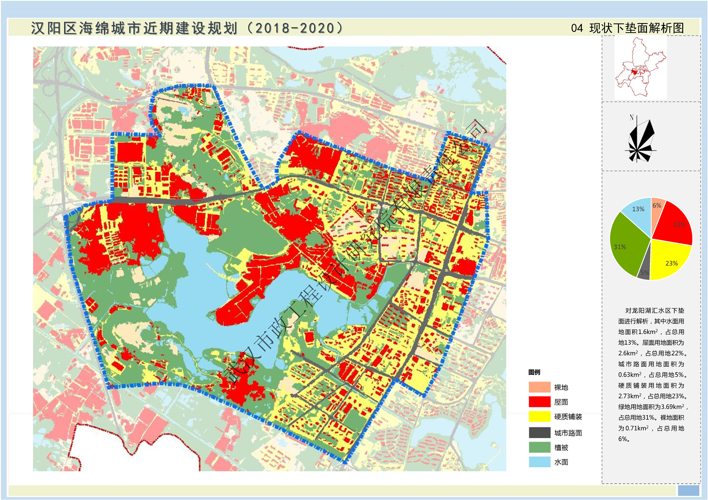Select the dark gray 城市路面 legend swatch
The width and height of the screenshot is (708, 500).
(x=539, y=432)
